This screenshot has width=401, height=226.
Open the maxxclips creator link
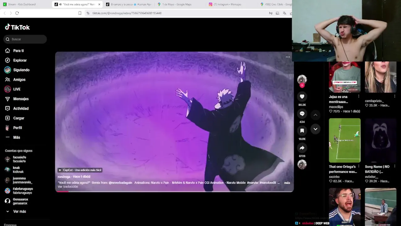[336, 107]
